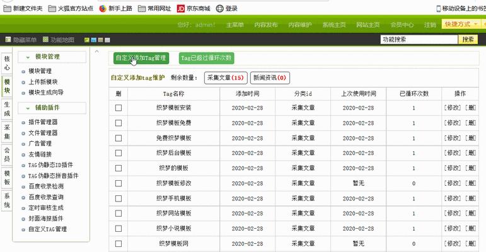
Task: Tick the checkbox for 织梦模板免费
Action: pos(119,123)
